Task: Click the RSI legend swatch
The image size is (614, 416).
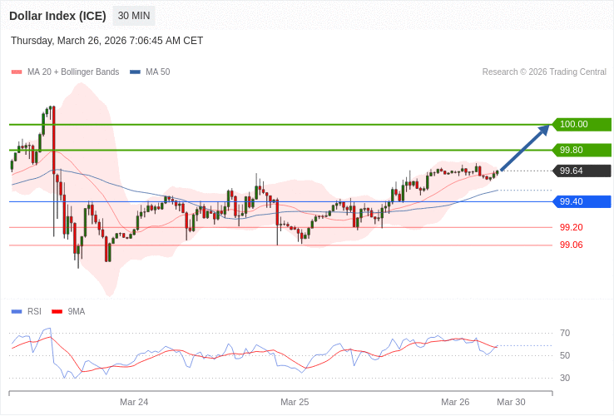Action: (x=17, y=312)
